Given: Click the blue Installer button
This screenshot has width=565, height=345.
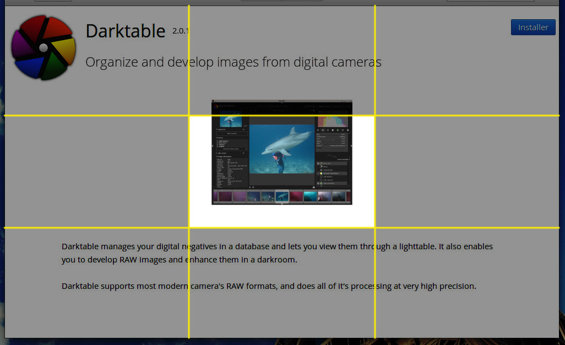Looking at the screenshot, I should 533,28.
